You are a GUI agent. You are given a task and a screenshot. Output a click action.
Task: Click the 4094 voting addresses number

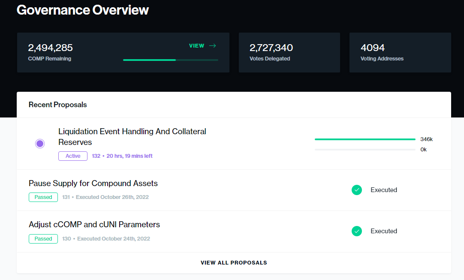(373, 48)
